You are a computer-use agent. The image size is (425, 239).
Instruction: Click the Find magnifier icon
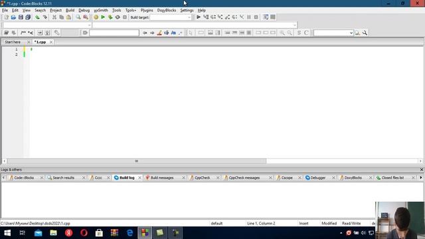tap(78, 17)
